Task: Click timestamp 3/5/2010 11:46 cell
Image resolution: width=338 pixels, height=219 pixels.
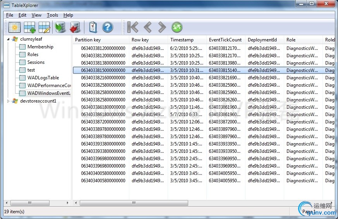Action: click(x=187, y=107)
